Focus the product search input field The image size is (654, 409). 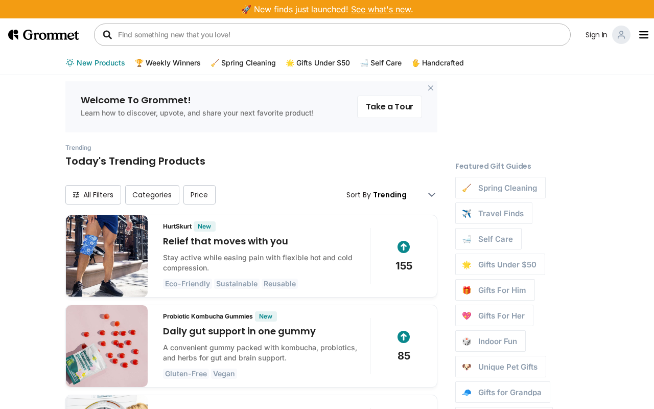pyautogui.click(x=337, y=35)
